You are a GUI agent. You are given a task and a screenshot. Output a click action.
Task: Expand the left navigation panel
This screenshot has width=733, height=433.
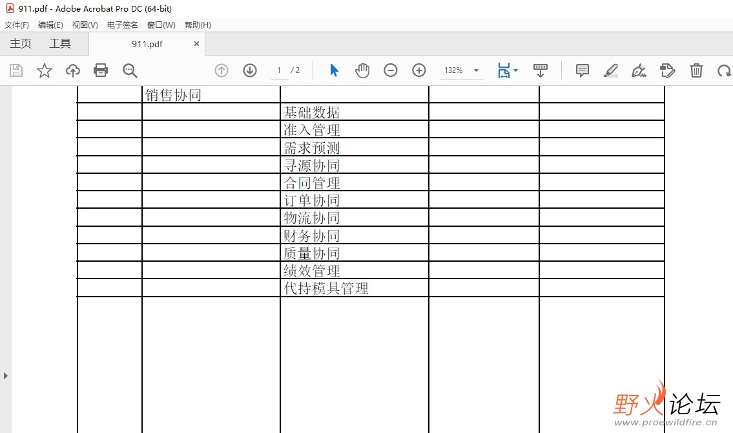click(5, 375)
